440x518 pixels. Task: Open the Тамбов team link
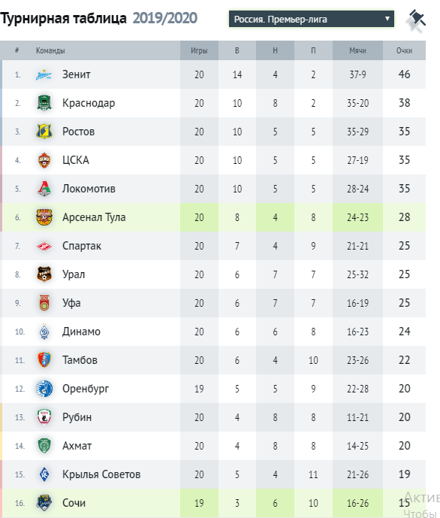tap(80, 360)
